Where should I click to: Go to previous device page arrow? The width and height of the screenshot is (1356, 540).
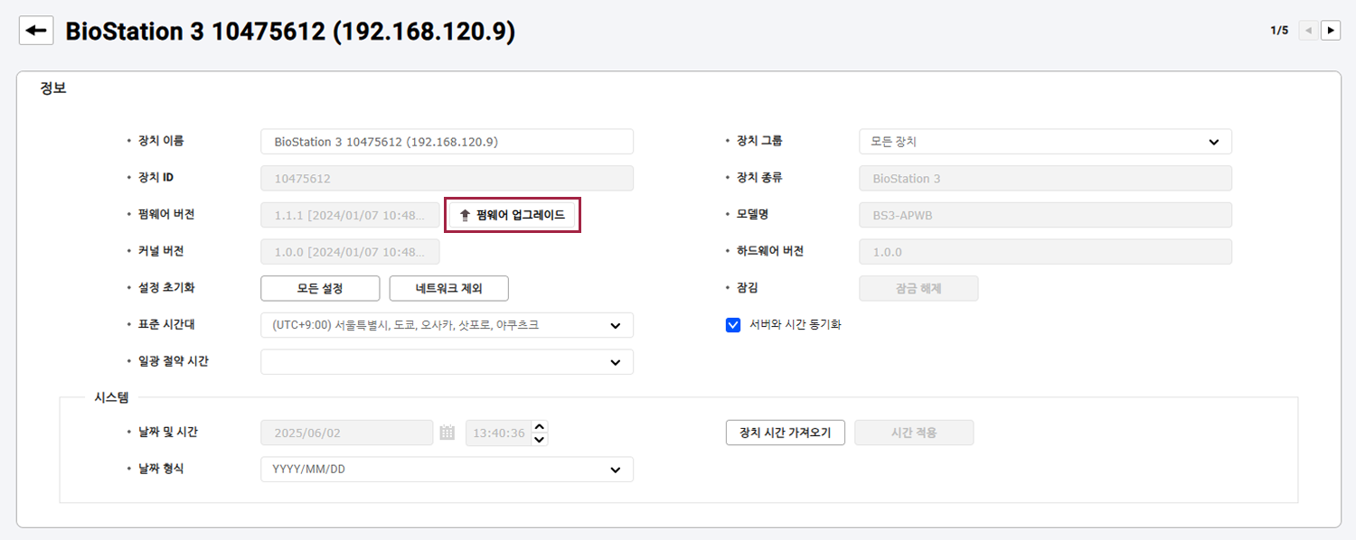click(x=1307, y=31)
